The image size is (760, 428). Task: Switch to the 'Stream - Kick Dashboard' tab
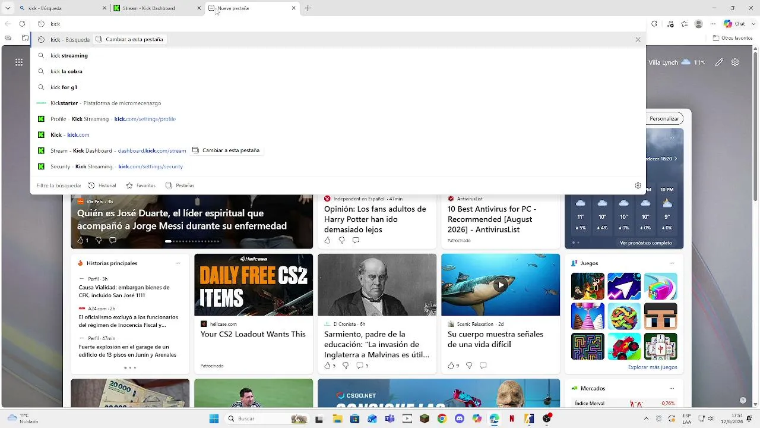[157, 8]
